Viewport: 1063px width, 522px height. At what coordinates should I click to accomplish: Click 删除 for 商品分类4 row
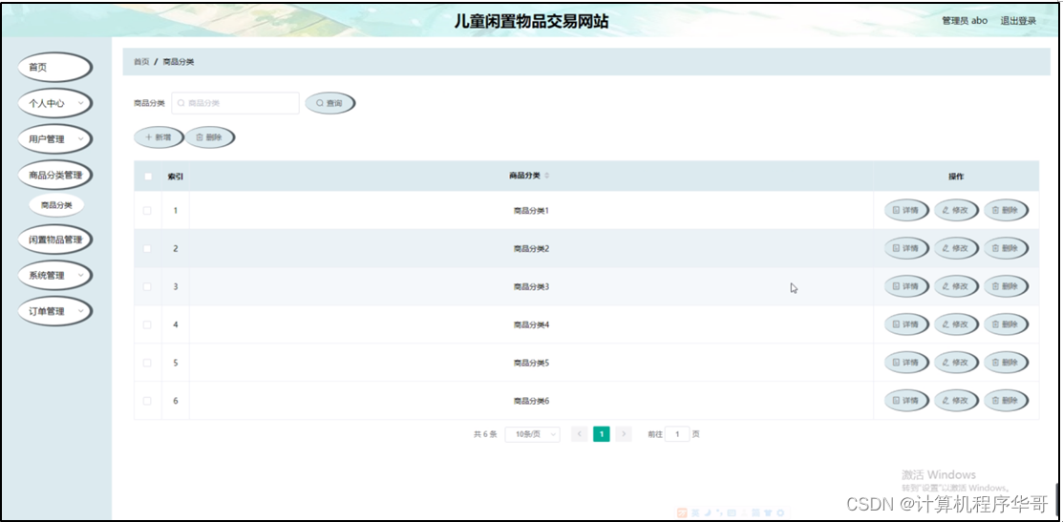pos(1006,324)
